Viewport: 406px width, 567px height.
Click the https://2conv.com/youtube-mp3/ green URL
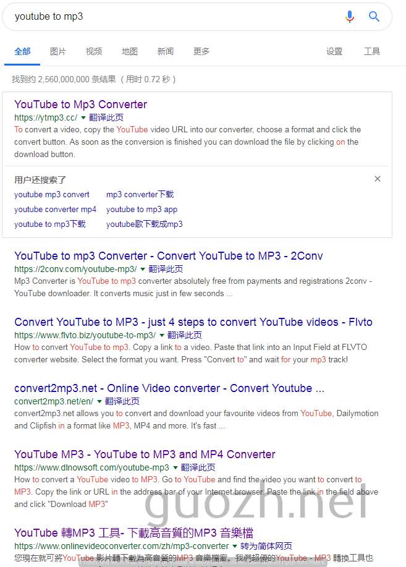(x=75, y=270)
